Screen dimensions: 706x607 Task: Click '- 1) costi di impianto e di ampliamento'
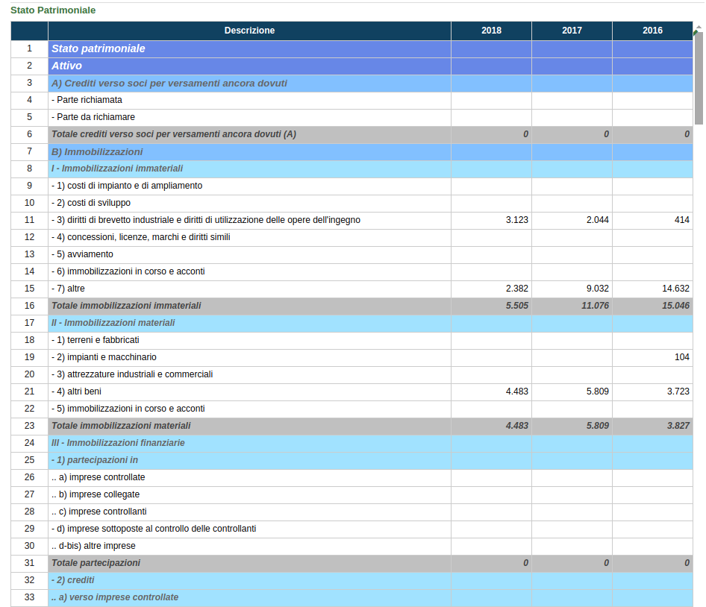[127, 186]
